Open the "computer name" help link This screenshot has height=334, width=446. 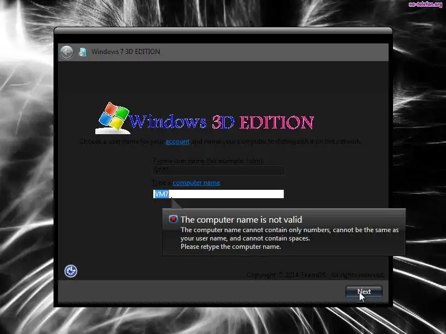pos(196,183)
